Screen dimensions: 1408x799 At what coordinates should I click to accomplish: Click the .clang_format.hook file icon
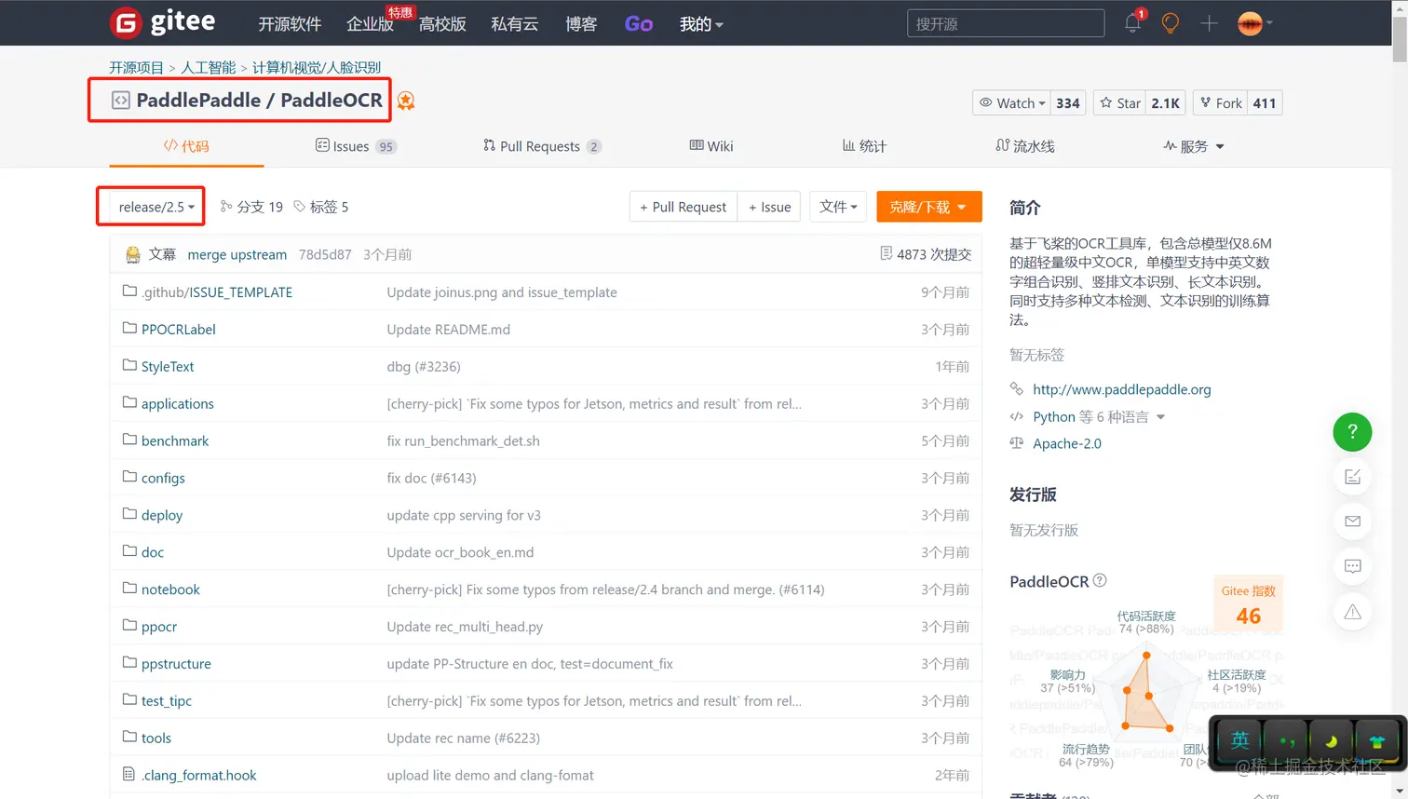click(129, 775)
